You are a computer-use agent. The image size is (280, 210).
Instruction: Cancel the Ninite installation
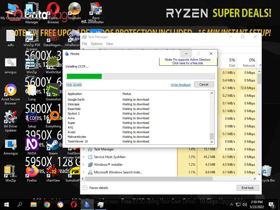[204, 84]
